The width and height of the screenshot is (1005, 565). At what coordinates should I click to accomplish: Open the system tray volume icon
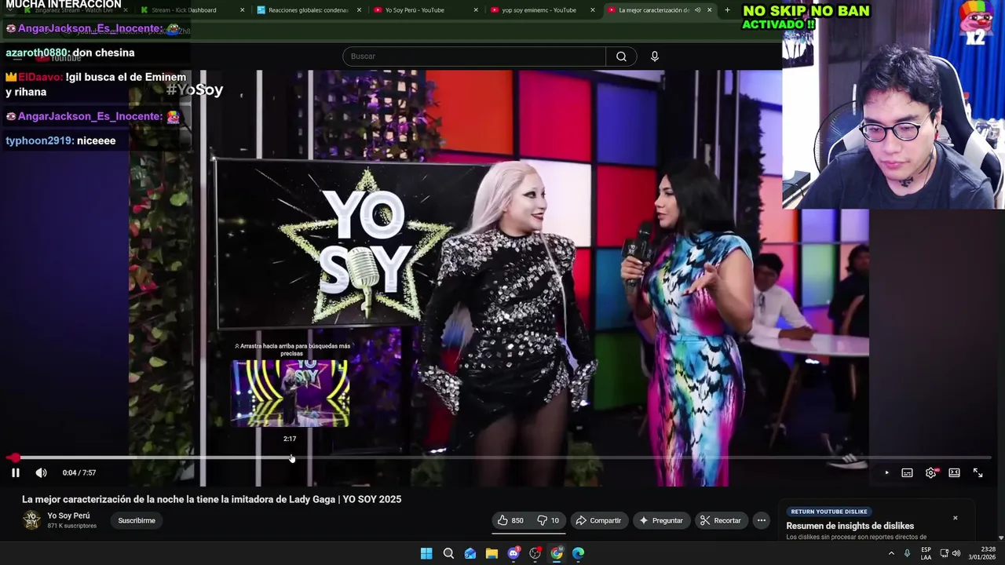click(956, 553)
